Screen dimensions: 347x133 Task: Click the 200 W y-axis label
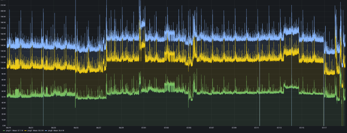(3, 11)
